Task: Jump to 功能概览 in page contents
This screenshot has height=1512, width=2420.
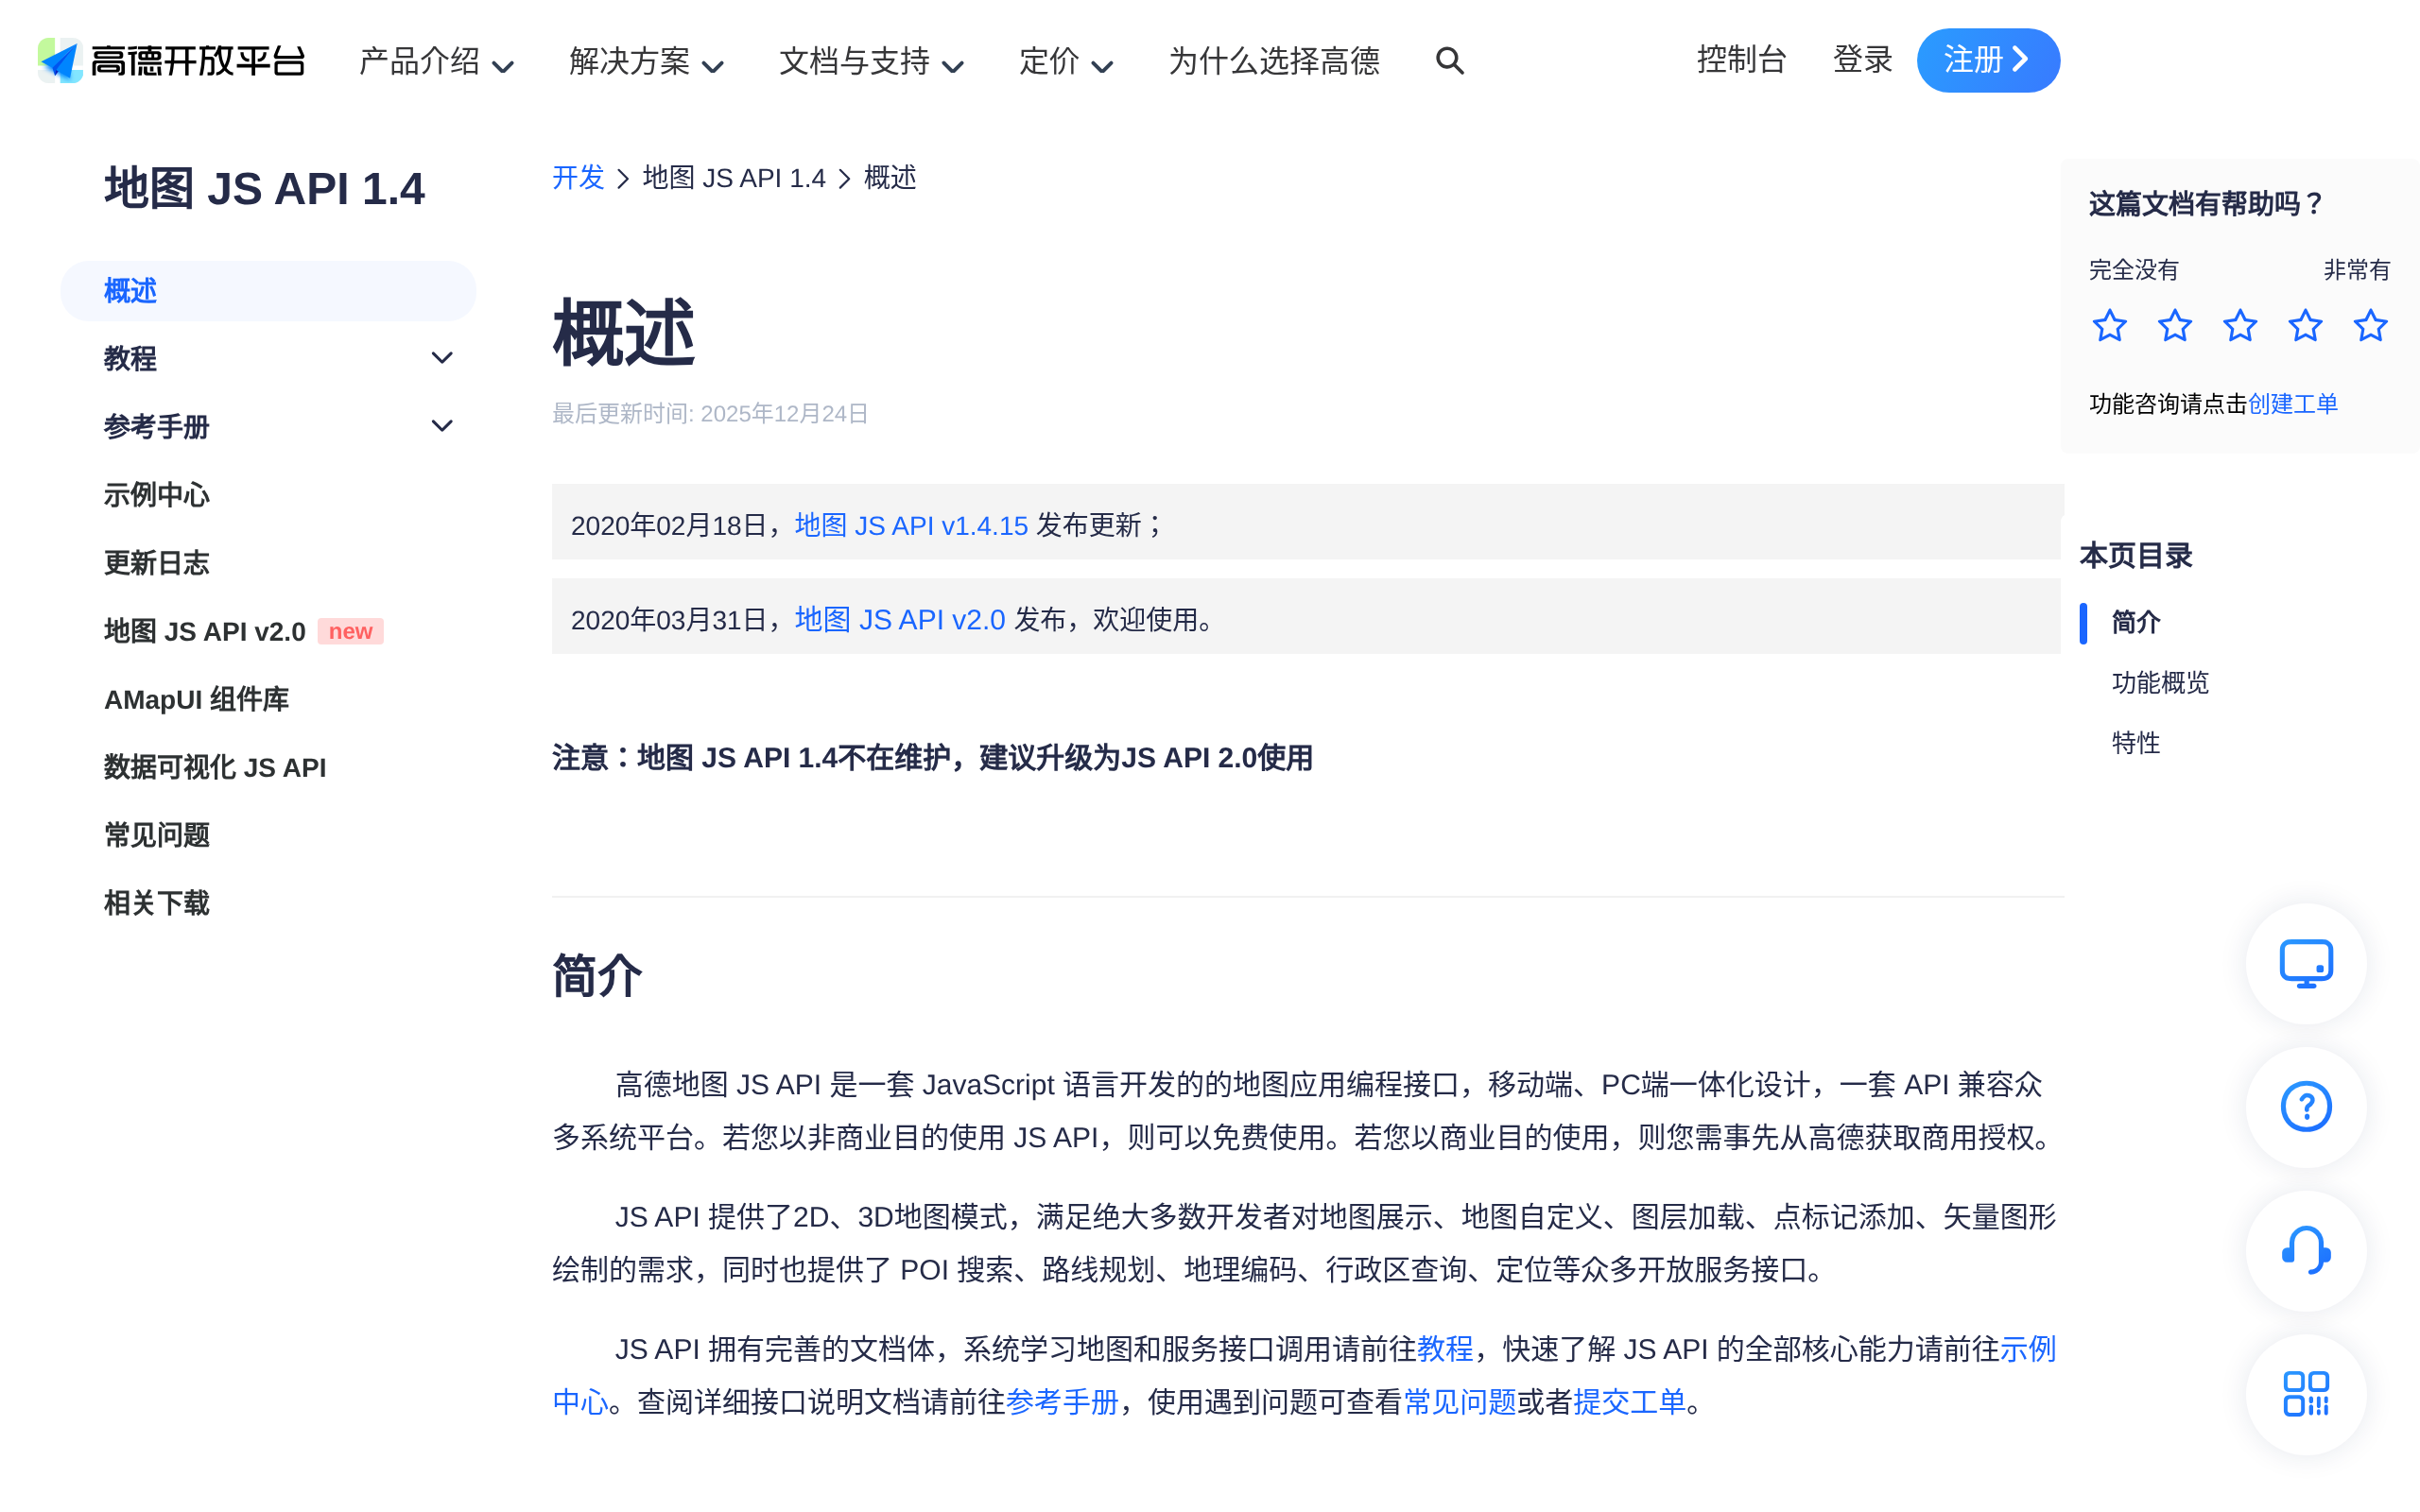Action: point(2160,682)
